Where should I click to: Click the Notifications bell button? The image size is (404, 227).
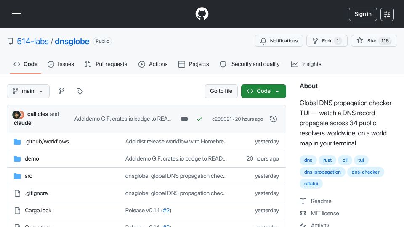[279, 41]
